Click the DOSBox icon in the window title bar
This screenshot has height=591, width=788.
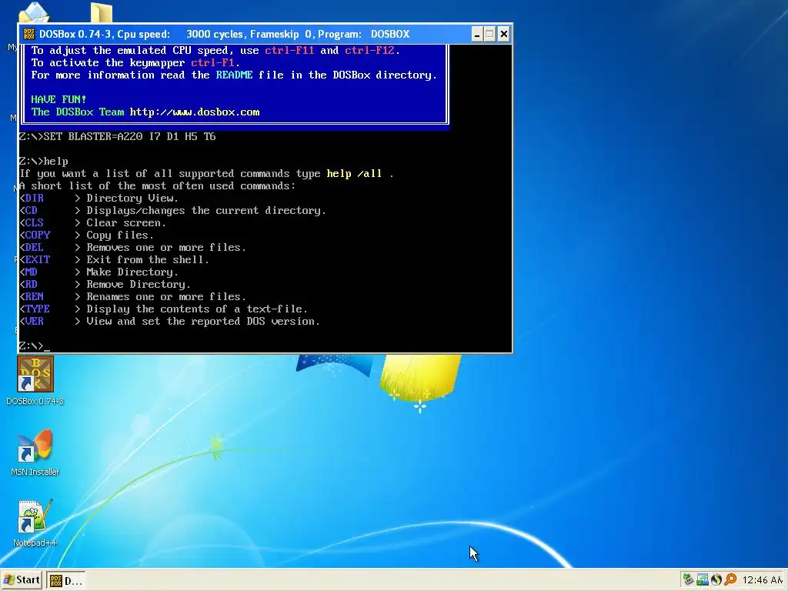tap(29, 34)
